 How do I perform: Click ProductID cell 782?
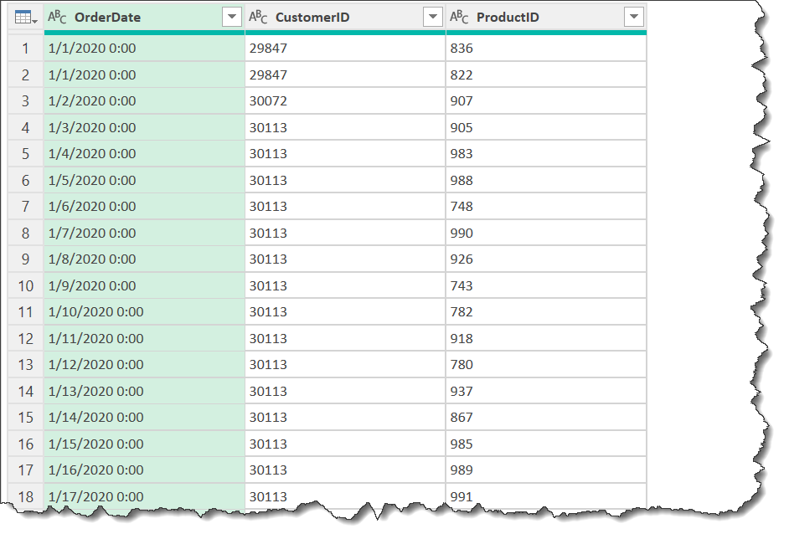pyautogui.click(x=546, y=312)
